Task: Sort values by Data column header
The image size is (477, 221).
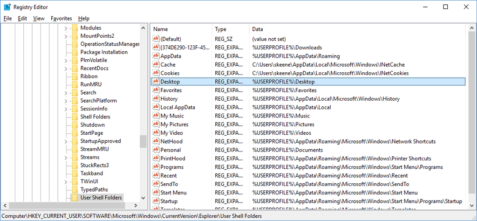Action: point(357,29)
